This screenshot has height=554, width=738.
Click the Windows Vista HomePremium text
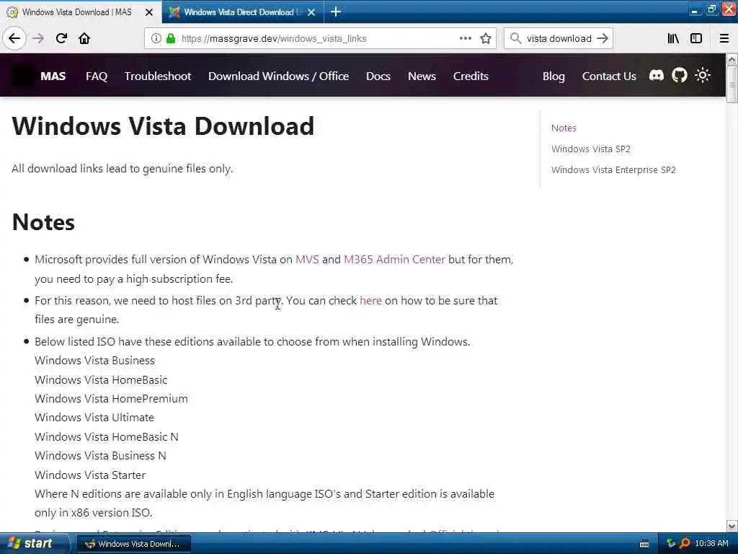111,398
